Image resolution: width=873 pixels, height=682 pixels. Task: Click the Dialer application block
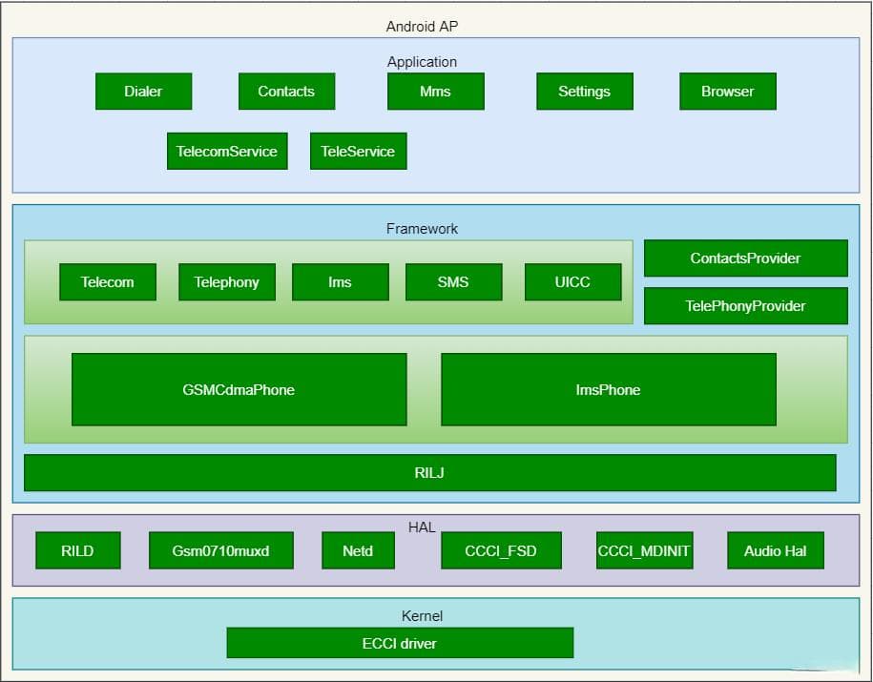[144, 92]
